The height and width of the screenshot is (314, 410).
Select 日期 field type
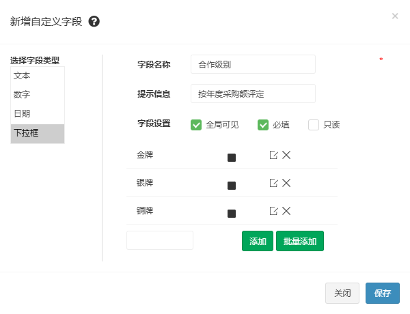pyautogui.click(x=38, y=113)
